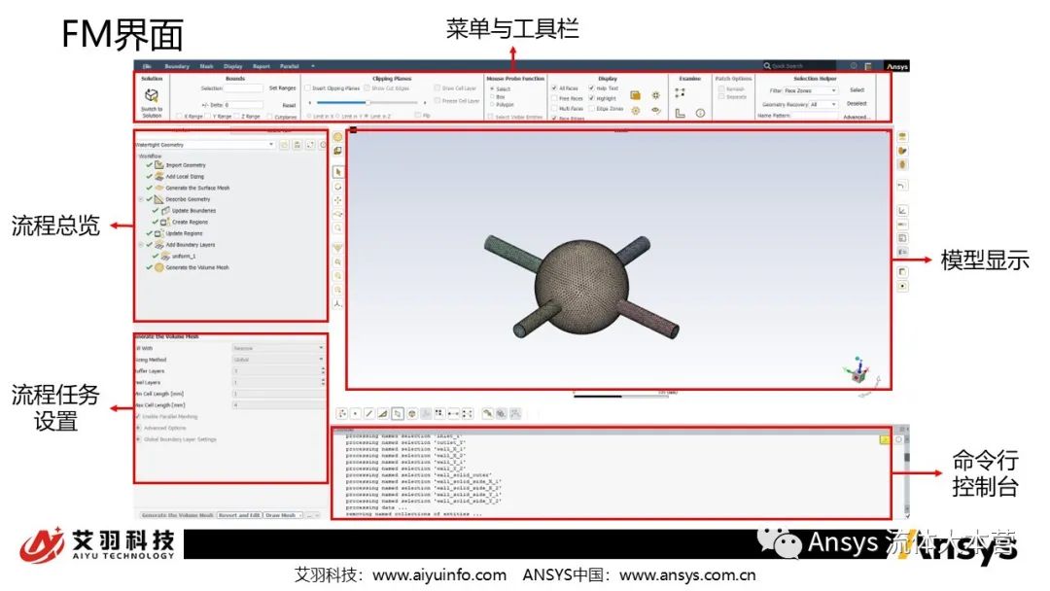Click the axis triad orientation icon

[x=338, y=304]
